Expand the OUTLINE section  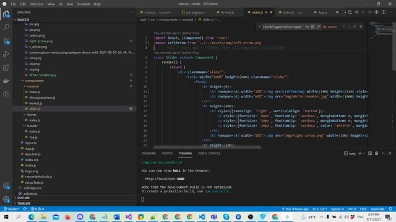point(24,198)
